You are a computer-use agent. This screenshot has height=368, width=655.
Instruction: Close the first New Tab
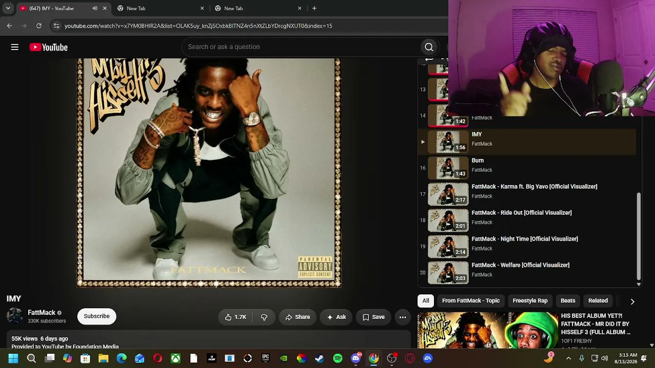[x=202, y=8]
